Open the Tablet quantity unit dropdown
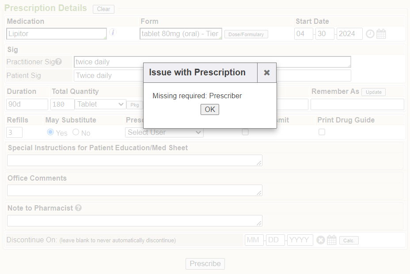 (101, 104)
